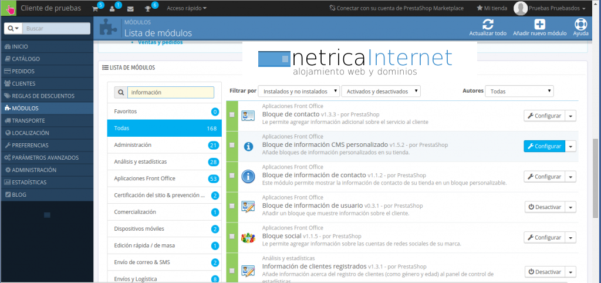
Task: Collapse the sidebar menu with the hamburger icon
Action: pos(47,215)
